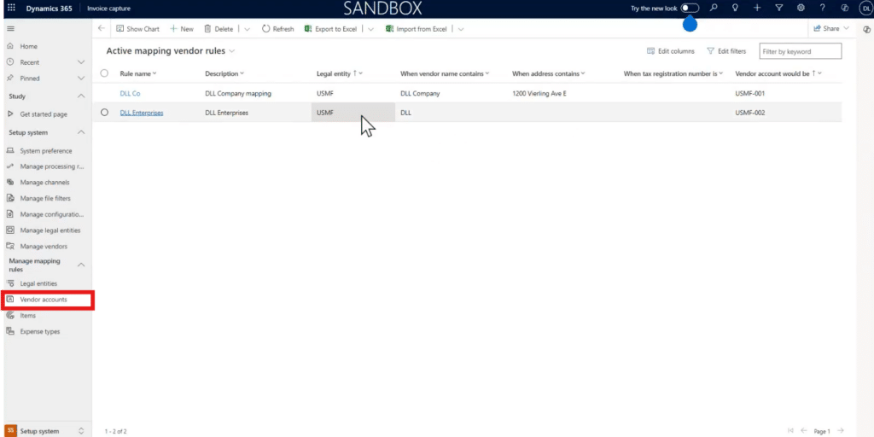Screen dimensions: 874x437
Task: Click Invoice capture app name
Action: (109, 9)
